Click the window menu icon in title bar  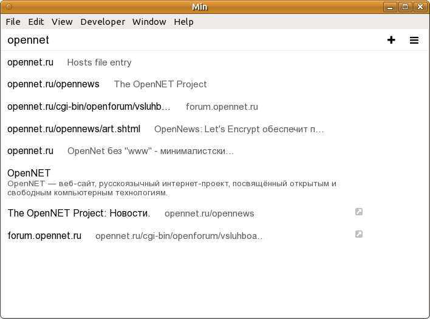9,7
